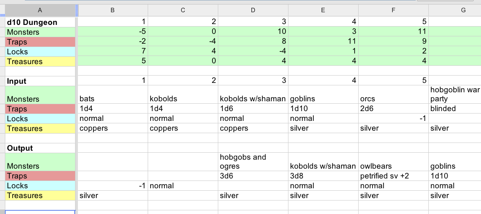Click the 'hobgoblin war party' cell
Viewport: 481px width, 214px height.
(x=455, y=94)
